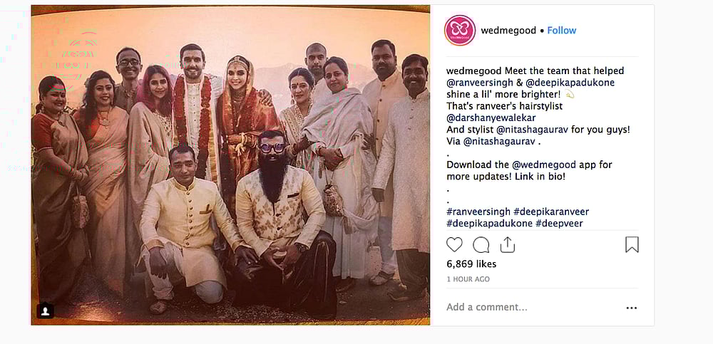This screenshot has width=713, height=344.
Task: Browse the #ranveersingh hashtag
Action: (x=478, y=212)
